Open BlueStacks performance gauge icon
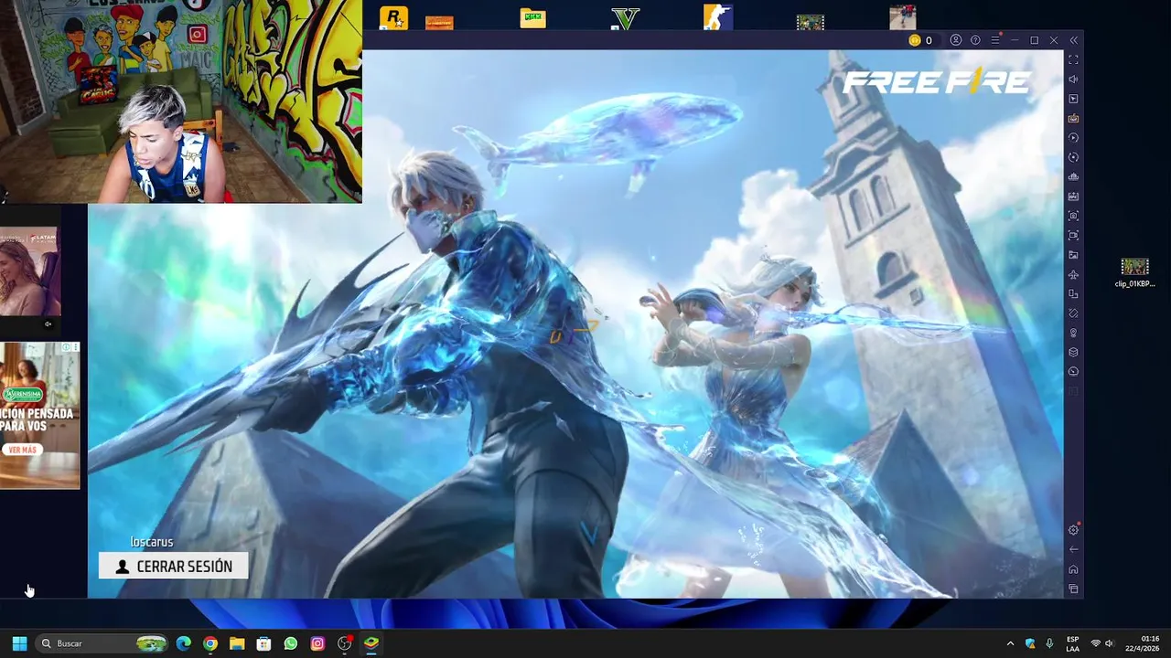1171x658 pixels. coord(1074,372)
